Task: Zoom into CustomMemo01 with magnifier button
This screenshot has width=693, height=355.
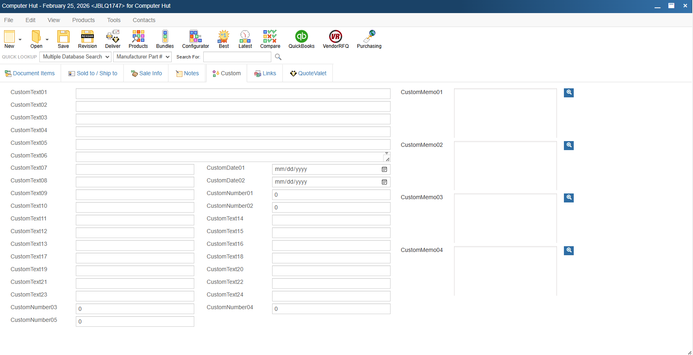Action: pyautogui.click(x=568, y=93)
